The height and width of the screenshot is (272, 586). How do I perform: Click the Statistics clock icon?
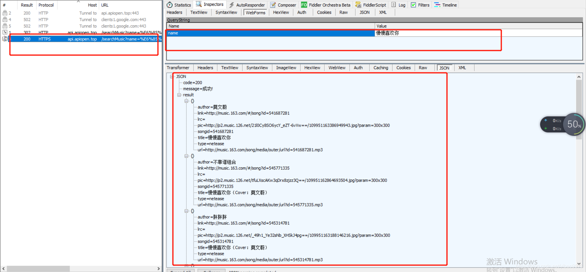[170, 5]
